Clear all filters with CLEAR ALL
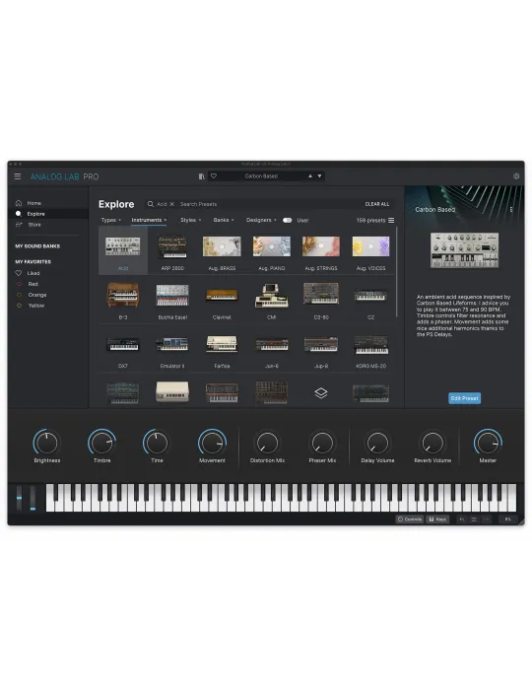The height and width of the screenshot is (690, 532). 376,204
